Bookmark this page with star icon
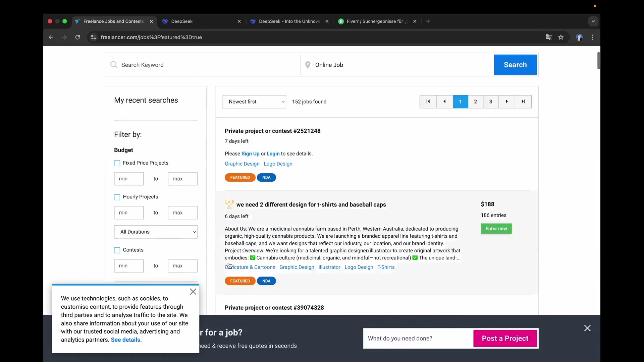 point(561,37)
